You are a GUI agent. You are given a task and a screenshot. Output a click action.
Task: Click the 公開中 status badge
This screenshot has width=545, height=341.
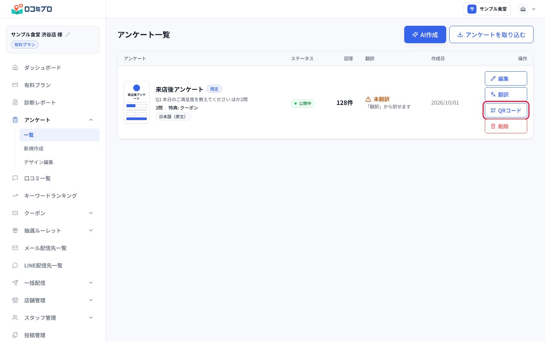click(303, 103)
